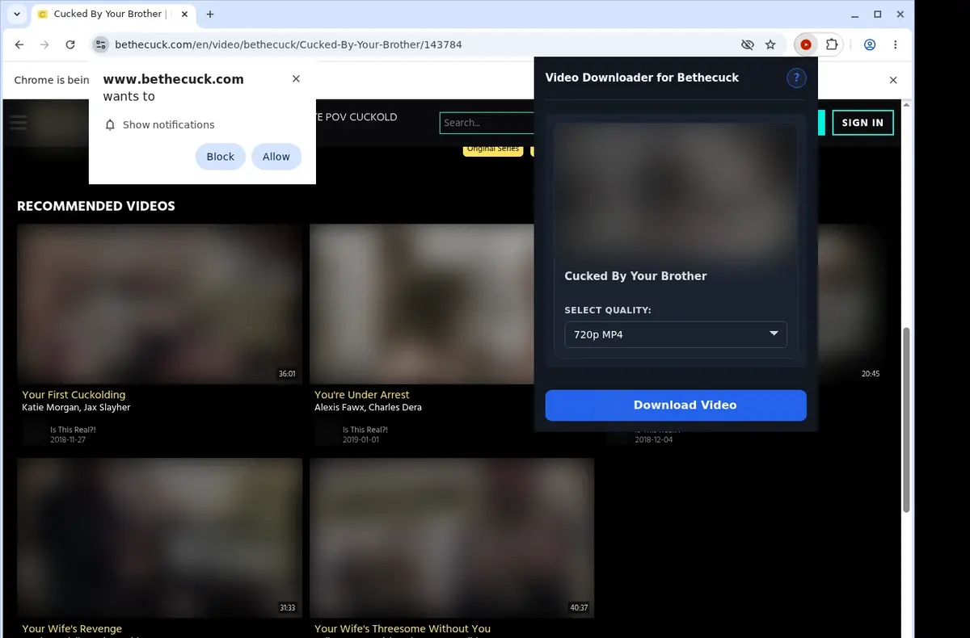Viewport: 970px width, 638px height.
Task: Open the site hamburger menu
Action: (x=18, y=123)
